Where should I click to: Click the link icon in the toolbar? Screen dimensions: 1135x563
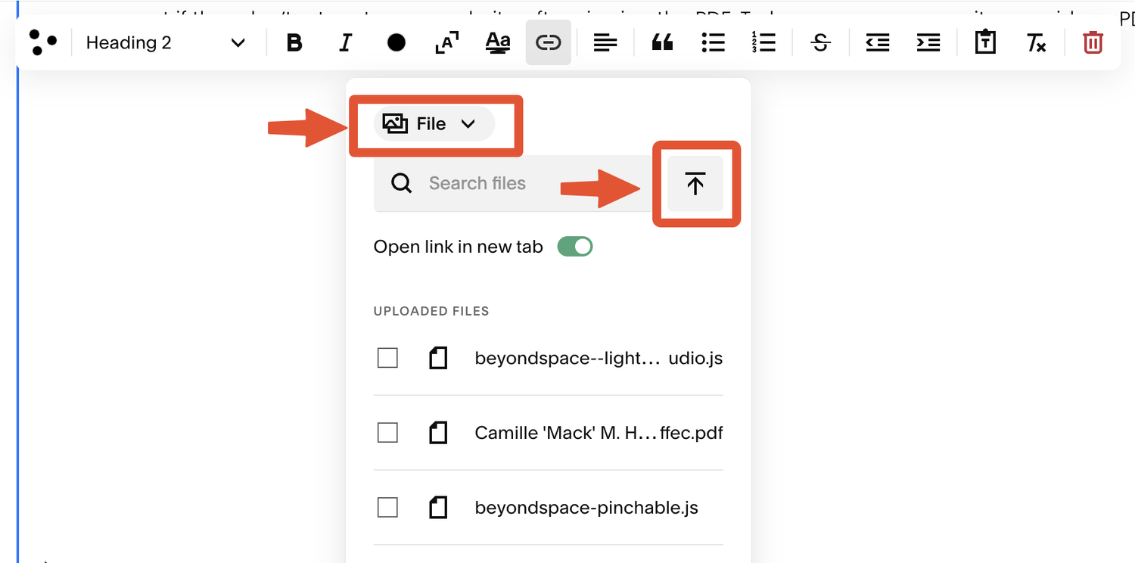[548, 42]
